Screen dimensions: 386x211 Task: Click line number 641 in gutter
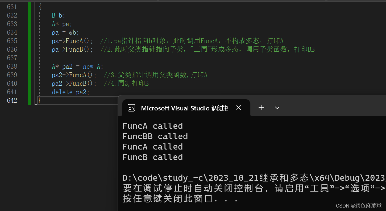12,92
